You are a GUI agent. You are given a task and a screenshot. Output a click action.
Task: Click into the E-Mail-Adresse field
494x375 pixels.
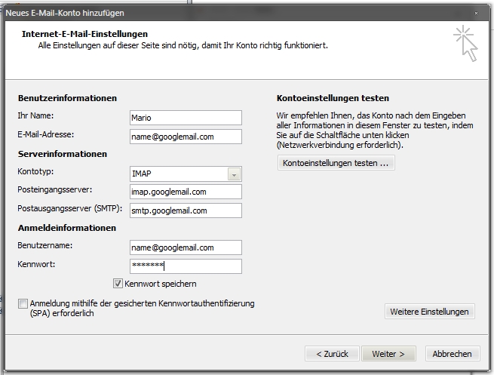(186, 137)
